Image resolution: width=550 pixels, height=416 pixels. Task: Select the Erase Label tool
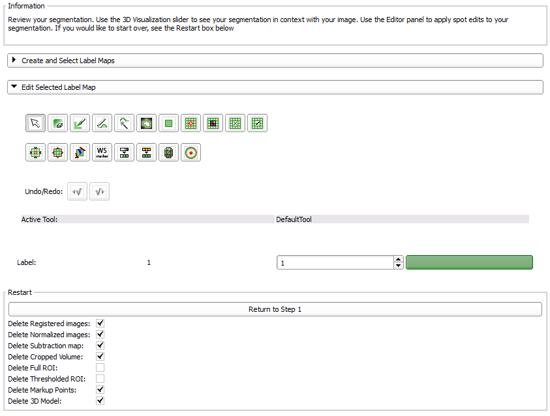pos(58,122)
